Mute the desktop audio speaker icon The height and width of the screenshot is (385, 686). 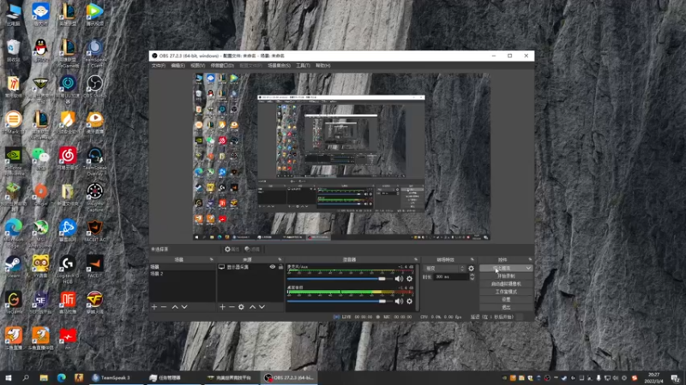click(x=398, y=301)
